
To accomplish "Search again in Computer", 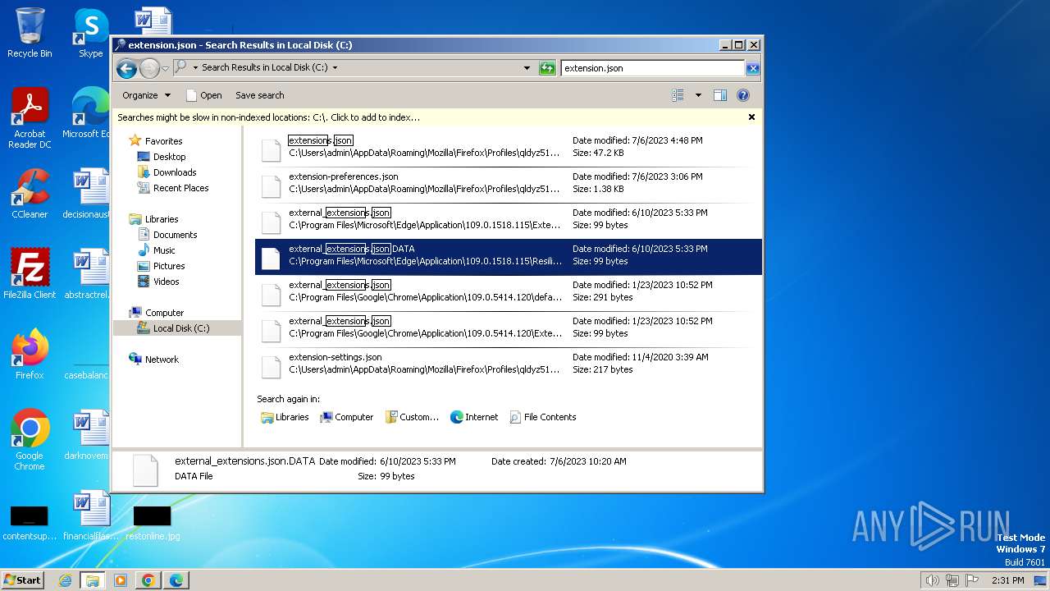I will [346, 417].
